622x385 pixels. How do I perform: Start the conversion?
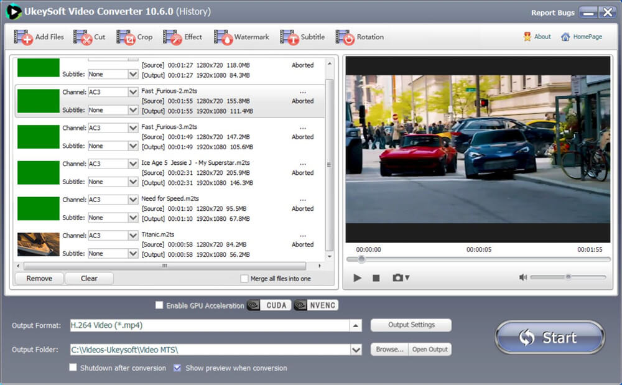point(550,338)
